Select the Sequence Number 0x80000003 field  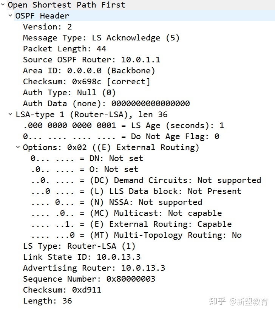tap(89, 279)
